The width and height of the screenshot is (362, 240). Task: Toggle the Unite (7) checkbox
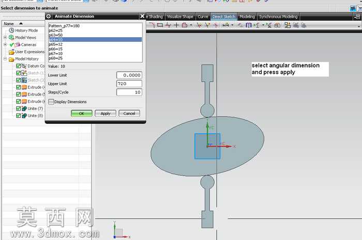coord(19,108)
